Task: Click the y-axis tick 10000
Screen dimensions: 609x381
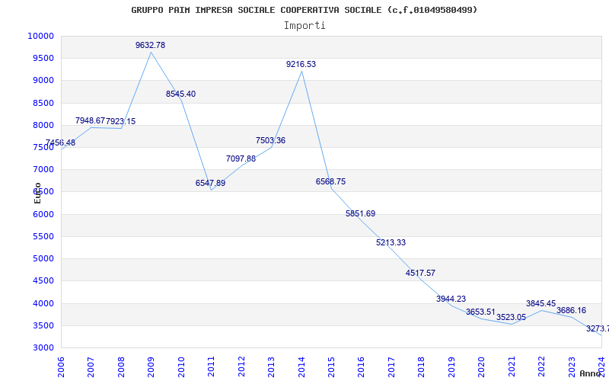Action: [40, 36]
